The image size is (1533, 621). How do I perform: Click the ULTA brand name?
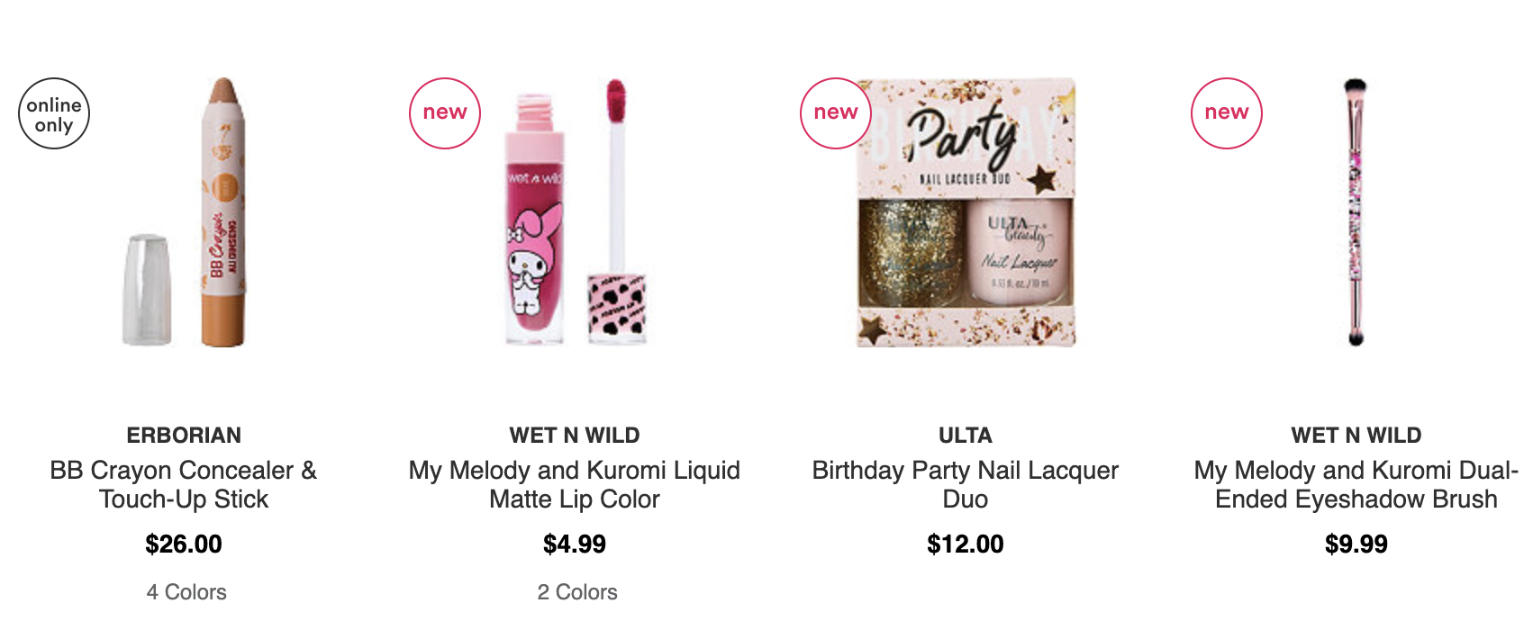(x=966, y=436)
